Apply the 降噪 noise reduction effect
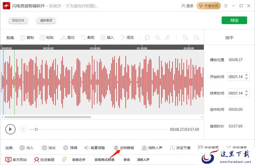Screen dimensions: 255x165 70,148
